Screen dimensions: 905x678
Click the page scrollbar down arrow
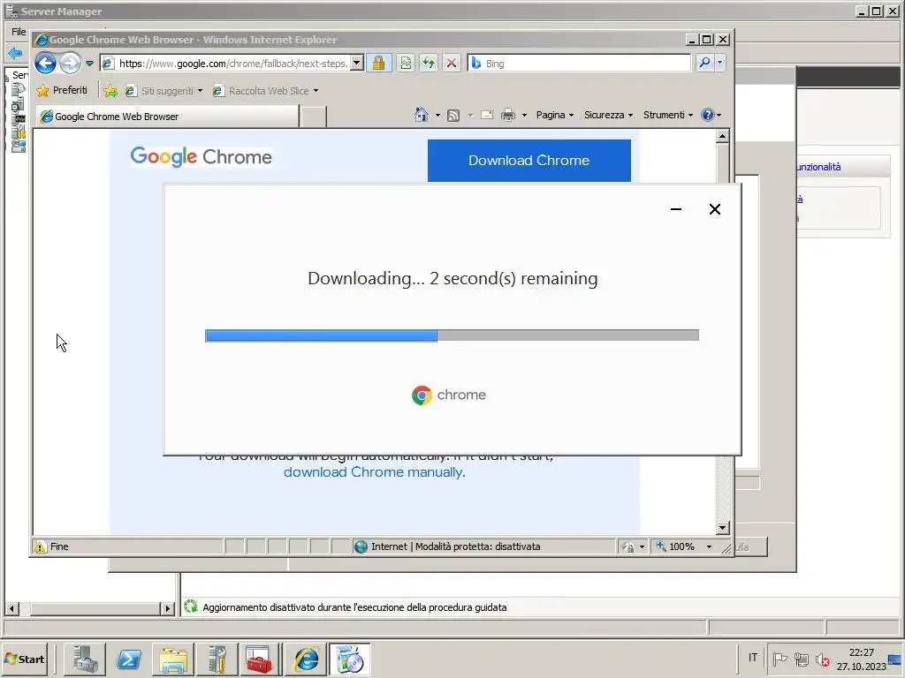(x=723, y=528)
